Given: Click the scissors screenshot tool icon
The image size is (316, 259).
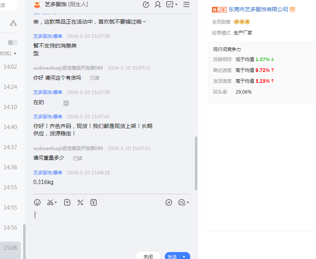Looking at the screenshot, I should click(x=50, y=202).
